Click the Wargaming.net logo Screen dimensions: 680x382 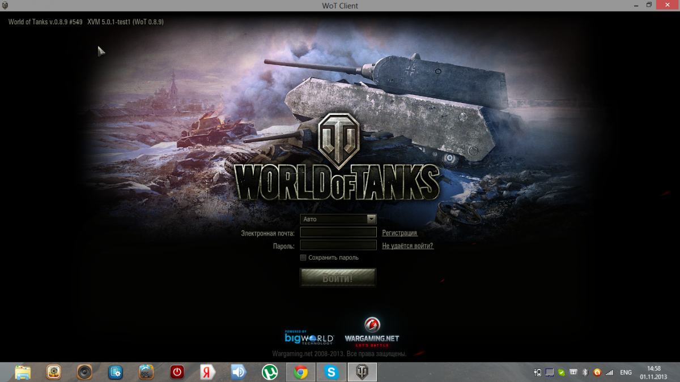click(x=372, y=333)
